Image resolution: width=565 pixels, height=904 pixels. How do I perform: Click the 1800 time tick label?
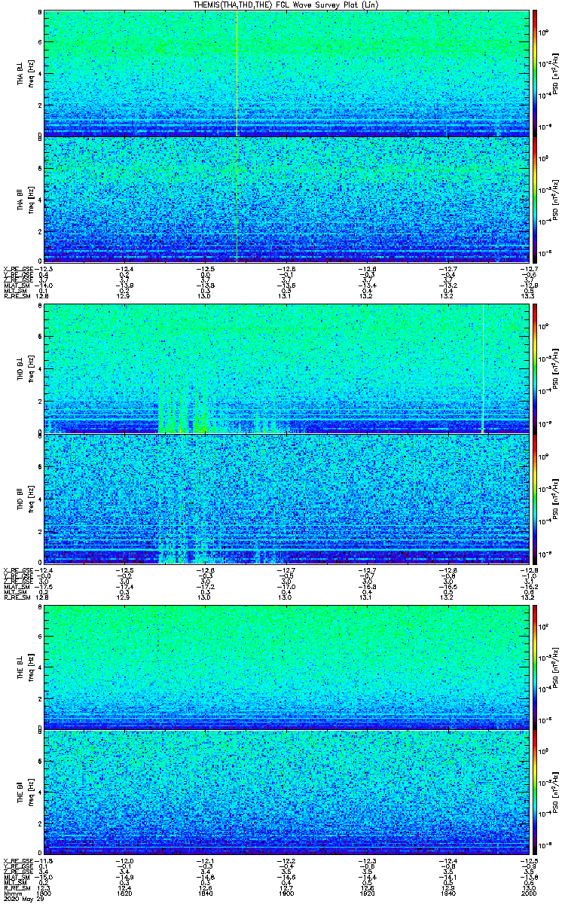point(44,893)
